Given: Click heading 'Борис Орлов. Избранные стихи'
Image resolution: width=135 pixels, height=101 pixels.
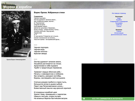Looking at the screenshot, I should click(x=49, y=12).
